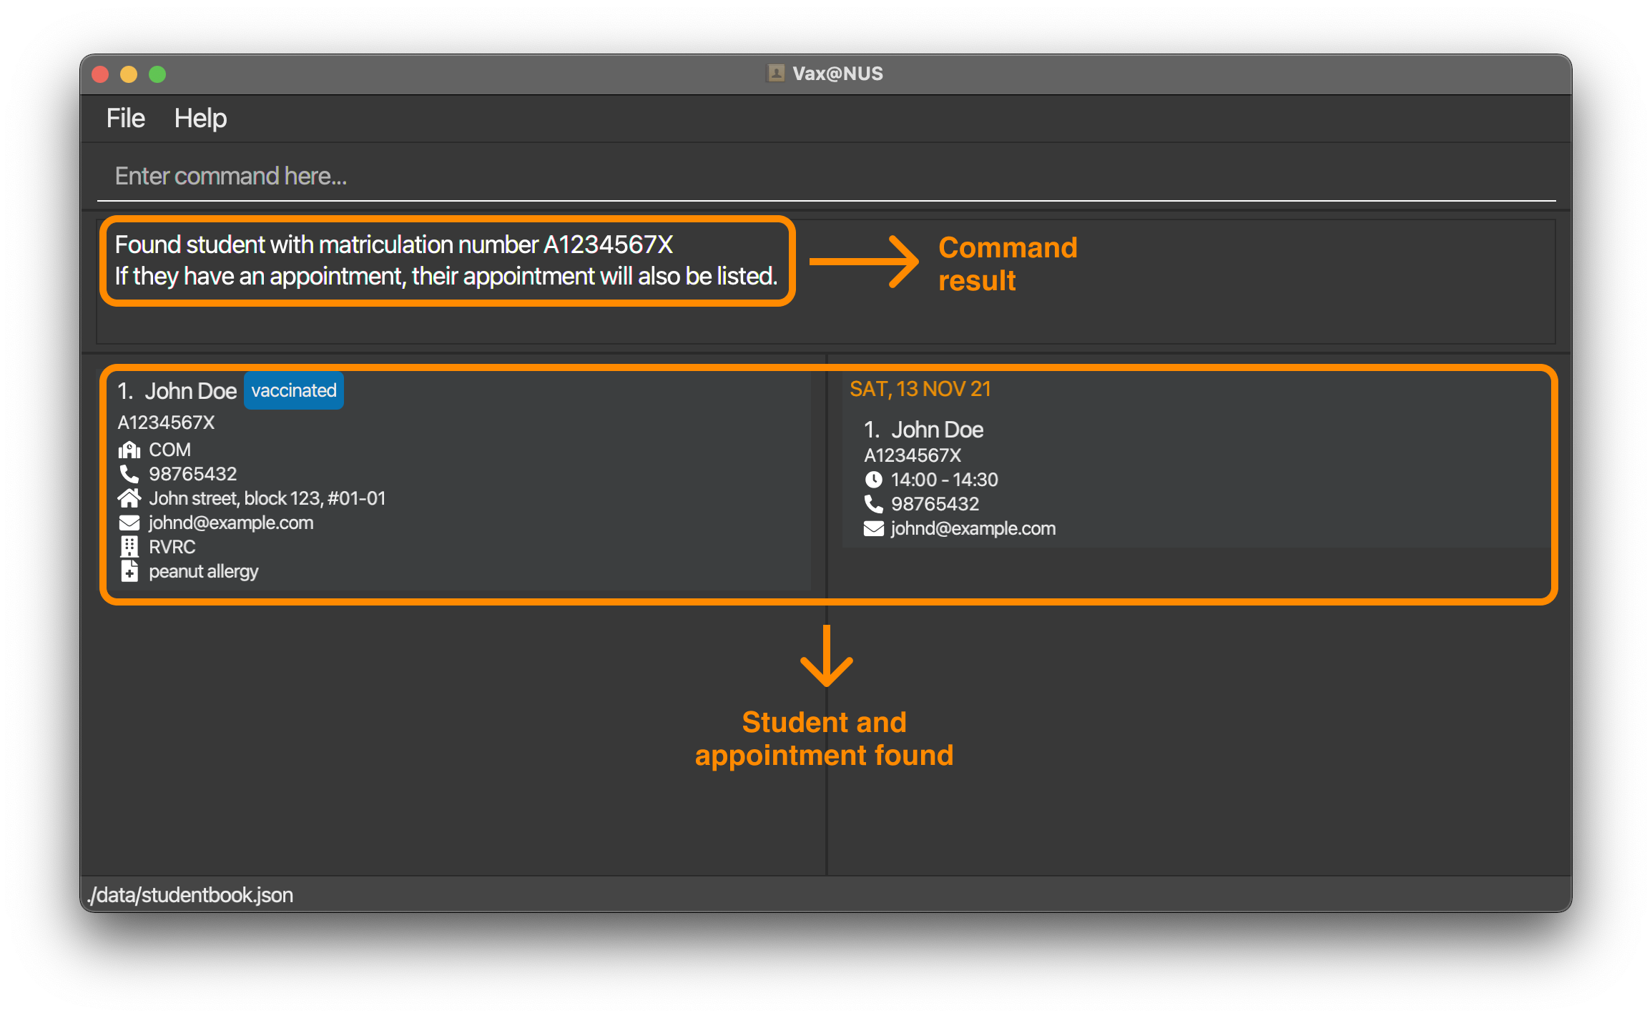Click the vaccinated status toggle on John Doe

295,390
